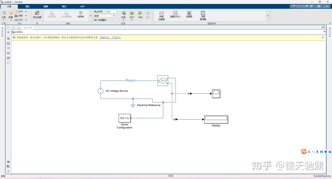Expand the 打开 dropdown arrow
The height and width of the screenshot is (179, 332).
pos(26,12)
